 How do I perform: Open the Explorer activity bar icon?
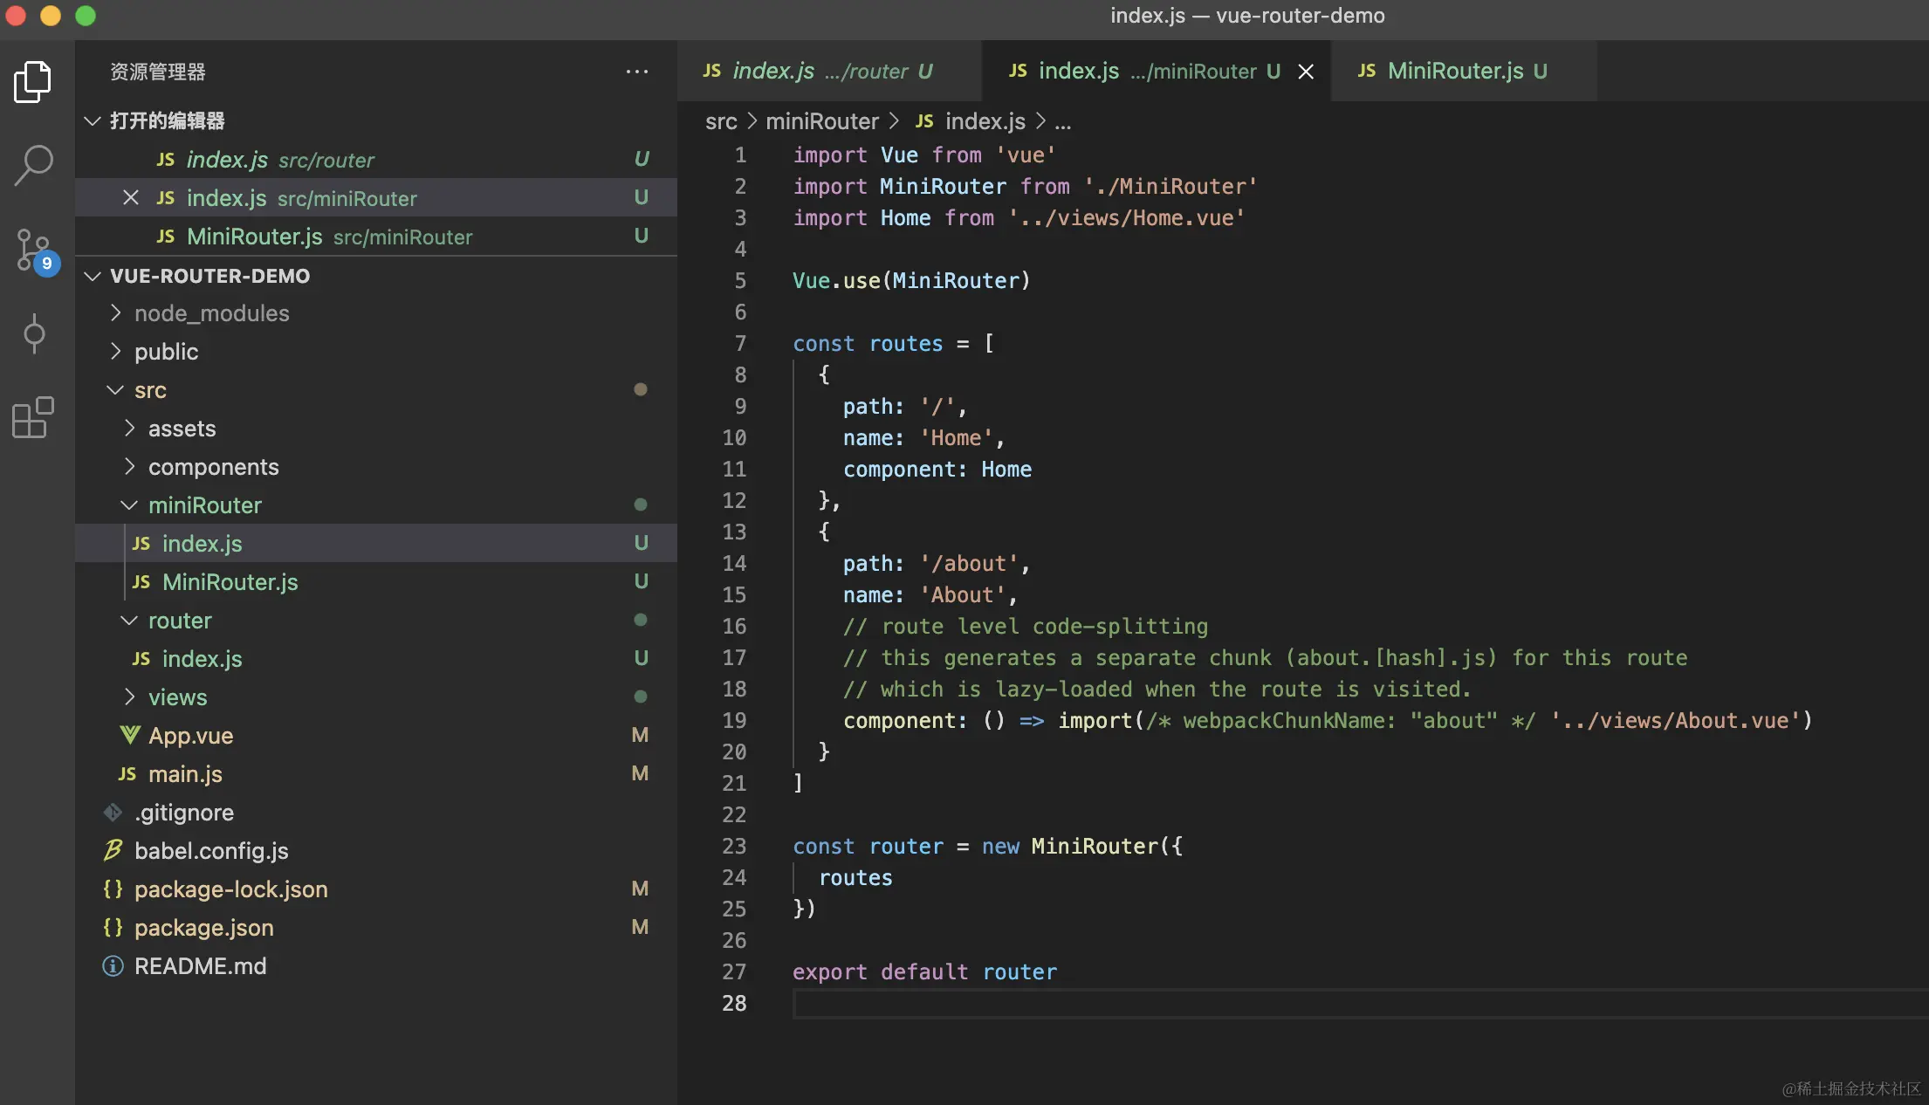[33, 82]
